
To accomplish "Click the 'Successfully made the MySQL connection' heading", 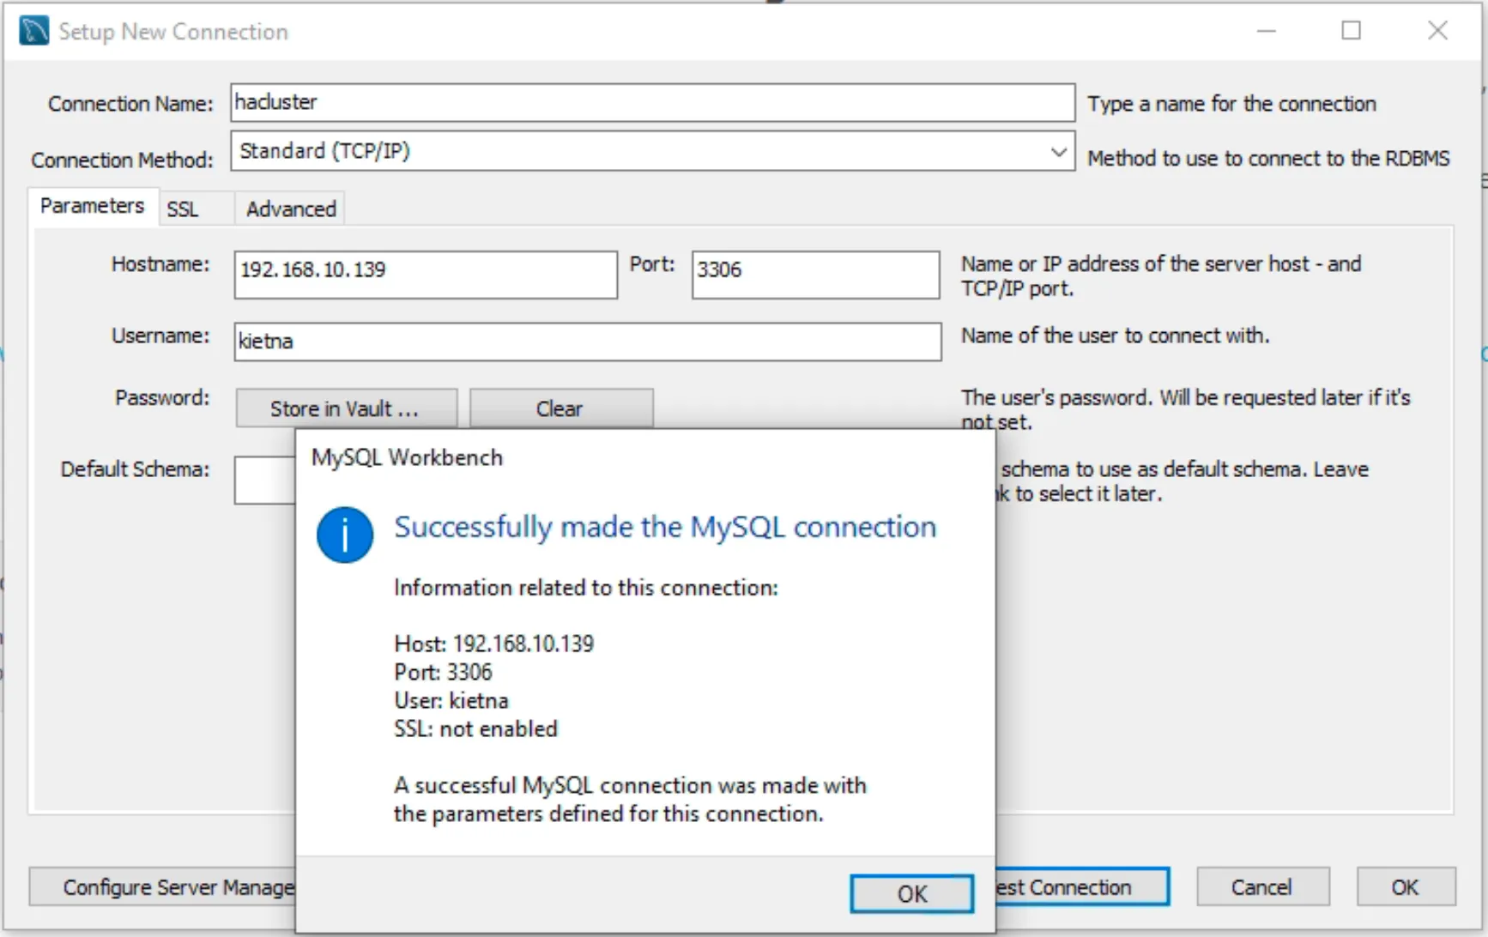I will pos(665,527).
